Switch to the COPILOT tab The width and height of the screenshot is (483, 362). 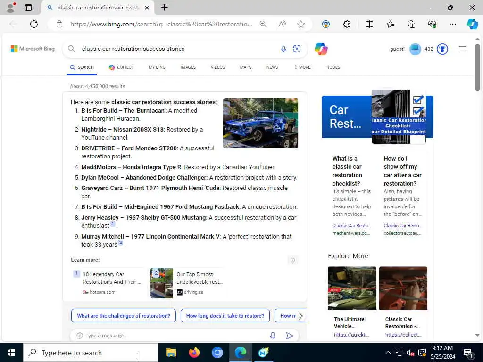121,67
